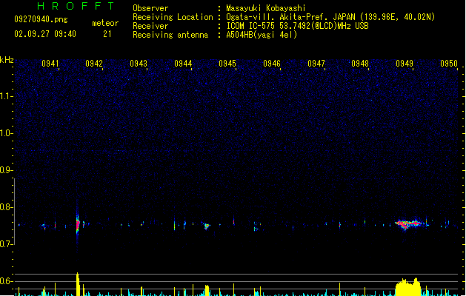This screenshot has width=466, height=296.
Task: Click the 0.9 kHz axis label
Action: pyautogui.click(x=6, y=170)
